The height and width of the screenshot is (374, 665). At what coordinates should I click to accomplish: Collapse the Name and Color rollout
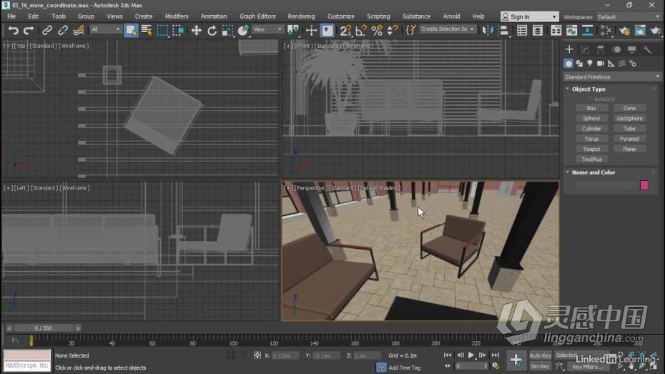pos(593,172)
